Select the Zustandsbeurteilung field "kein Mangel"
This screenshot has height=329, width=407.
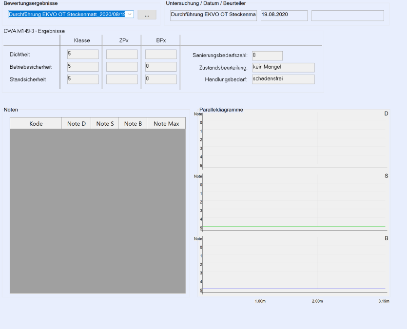point(283,67)
